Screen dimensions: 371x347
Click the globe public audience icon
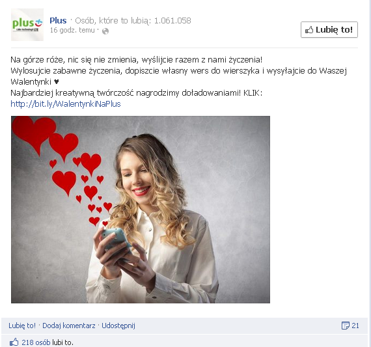105,31
